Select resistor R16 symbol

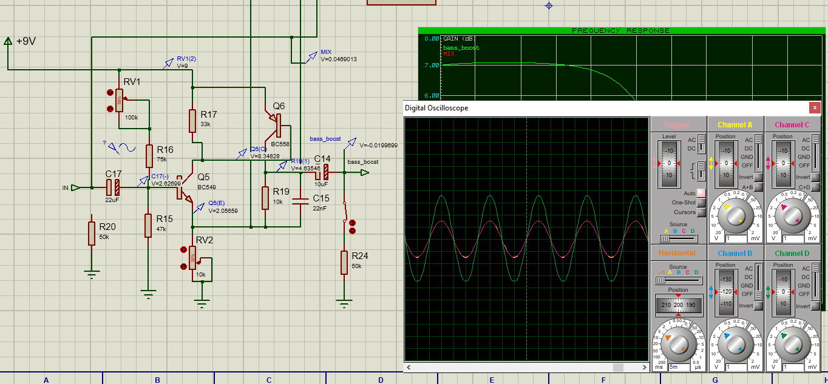[x=149, y=156]
